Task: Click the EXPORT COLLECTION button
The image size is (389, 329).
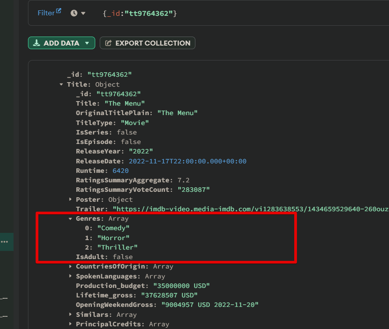Action: (148, 43)
